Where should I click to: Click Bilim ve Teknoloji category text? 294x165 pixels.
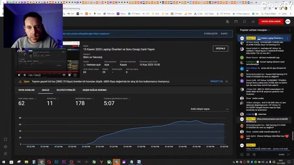[x=93, y=57]
